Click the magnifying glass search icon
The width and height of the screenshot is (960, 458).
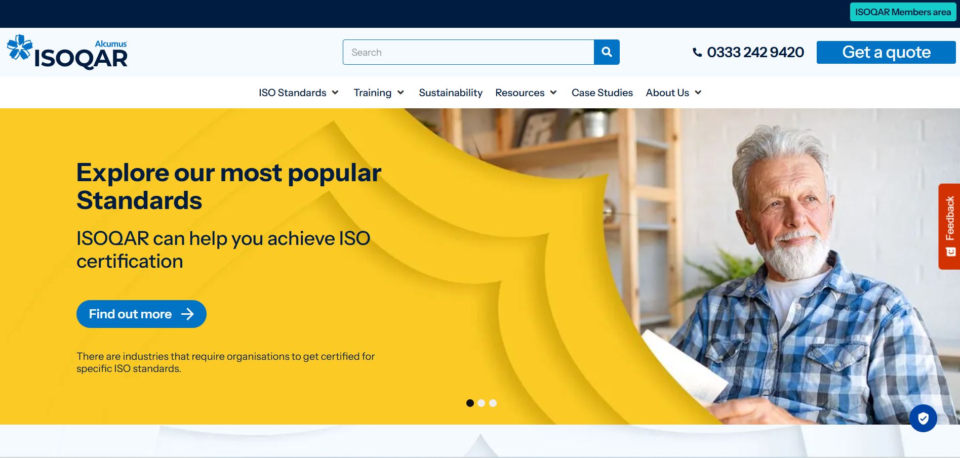point(607,52)
